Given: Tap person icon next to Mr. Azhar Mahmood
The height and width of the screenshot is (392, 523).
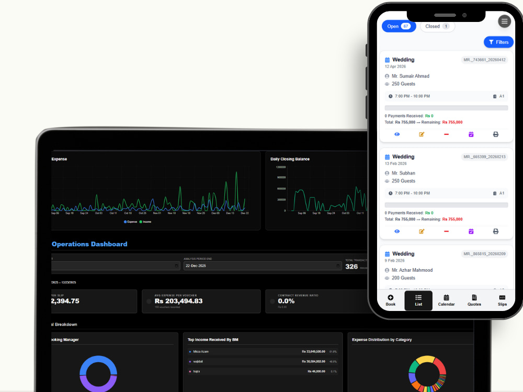Looking at the screenshot, I should [387, 270].
